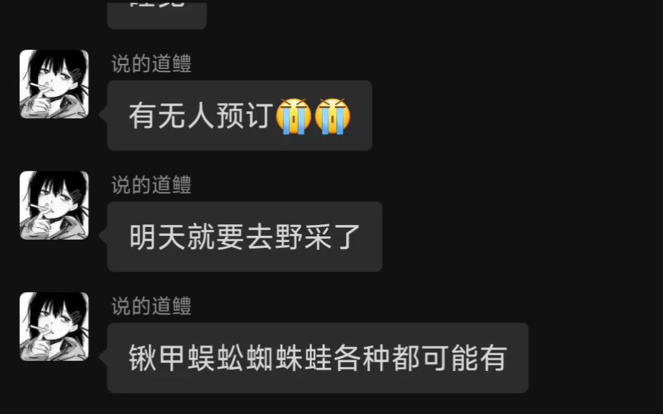Click the word 蜘蛛 in the last message
663x414 pixels.
(274, 358)
